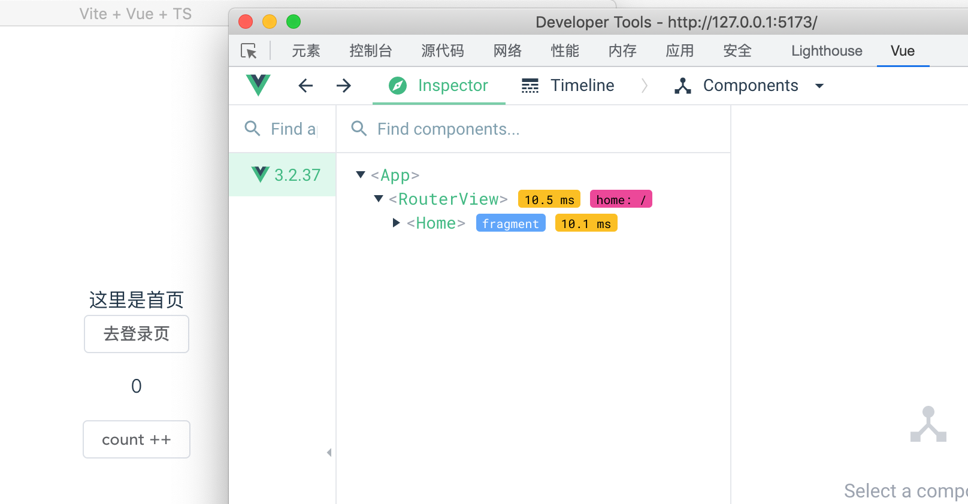Collapse the App node triangle
Viewport: 968px width, 504px height.
click(361, 175)
